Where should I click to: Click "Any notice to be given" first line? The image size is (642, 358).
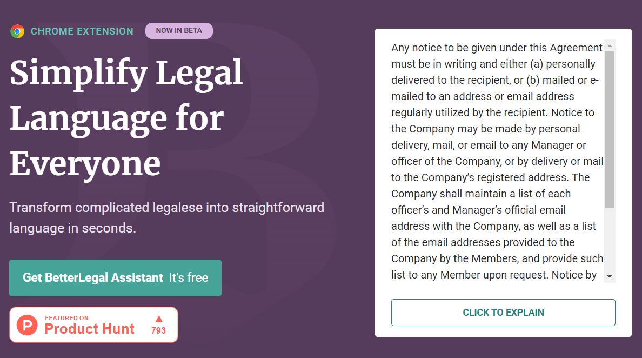click(x=497, y=48)
